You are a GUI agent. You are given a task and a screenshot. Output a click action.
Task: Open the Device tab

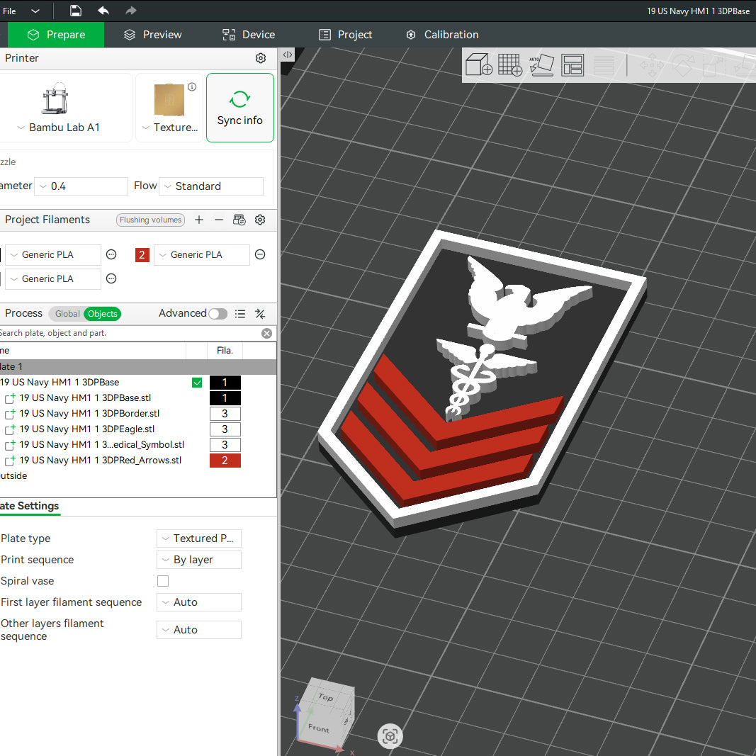248,35
